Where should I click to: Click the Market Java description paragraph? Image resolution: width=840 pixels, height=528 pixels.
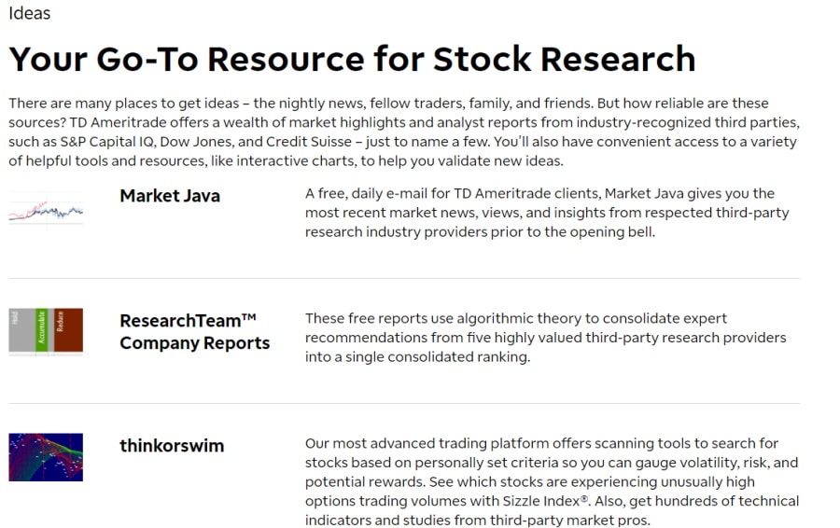point(547,213)
